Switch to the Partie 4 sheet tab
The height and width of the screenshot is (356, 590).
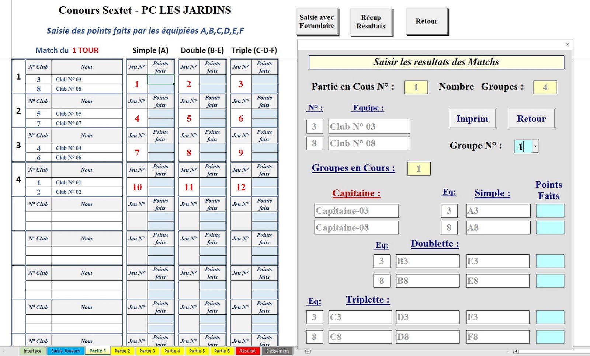point(172,351)
